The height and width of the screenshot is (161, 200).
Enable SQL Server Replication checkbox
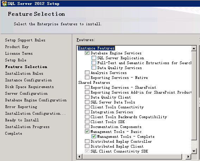(94, 58)
